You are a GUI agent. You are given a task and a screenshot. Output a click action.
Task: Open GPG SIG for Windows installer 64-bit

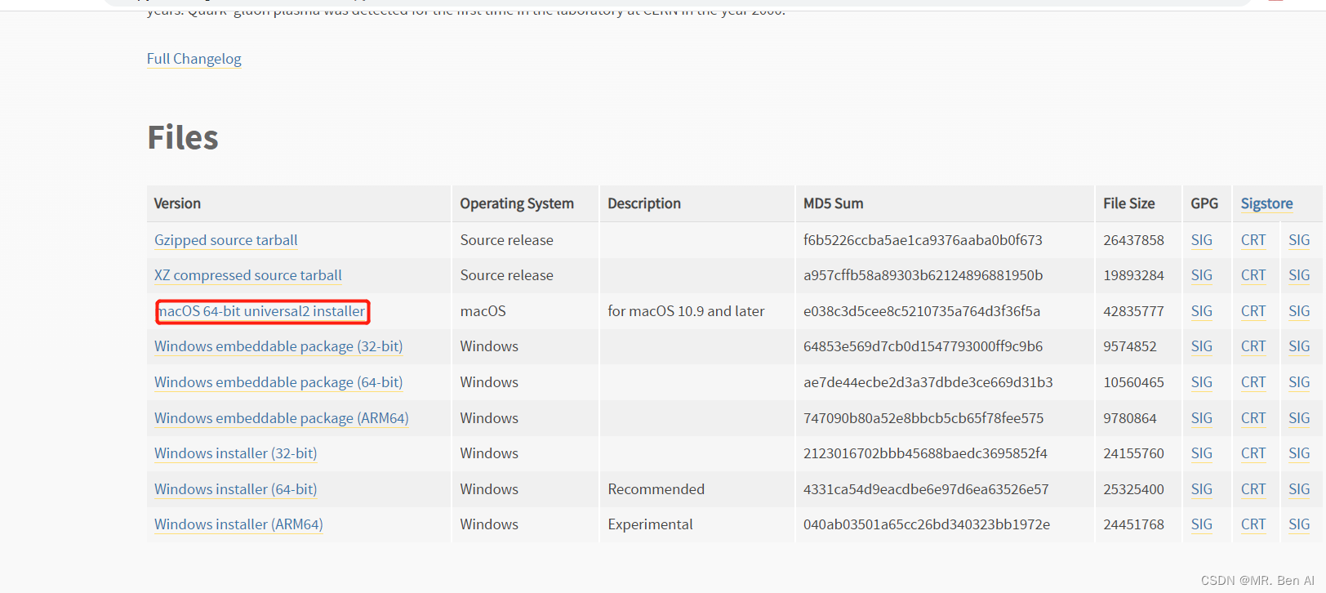tap(1201, 489)
